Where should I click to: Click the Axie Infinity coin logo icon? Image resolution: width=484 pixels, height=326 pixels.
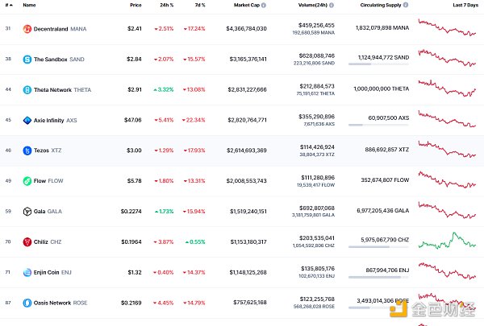click(27, 120)
